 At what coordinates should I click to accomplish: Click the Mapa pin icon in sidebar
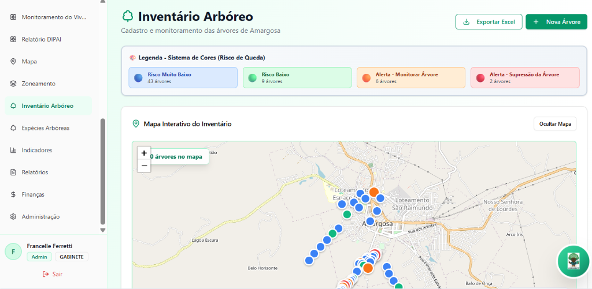click(x=13, y=61)
